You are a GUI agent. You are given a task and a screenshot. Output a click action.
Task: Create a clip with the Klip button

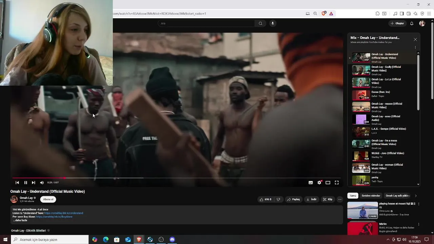point(328,199)
